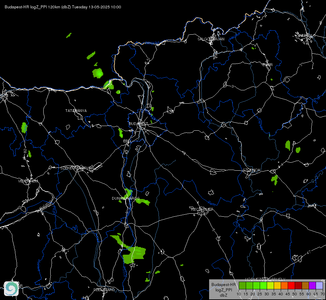Click the VESZPREM city label
Screen dimensions: 326x300
tap(28, 181)
